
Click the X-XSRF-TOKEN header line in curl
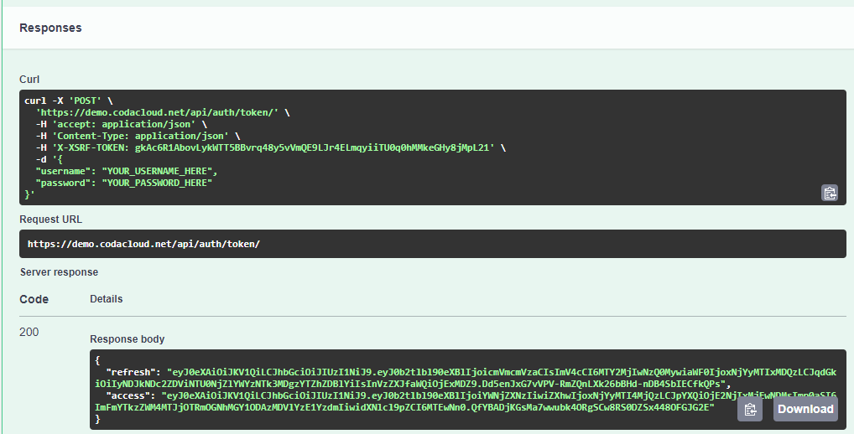click(268, 147)
